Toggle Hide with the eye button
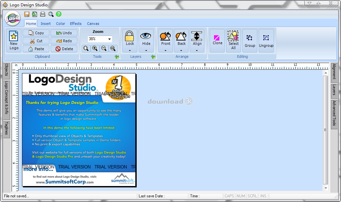Screen dimensions: 341x202 [x=146, y=41]
